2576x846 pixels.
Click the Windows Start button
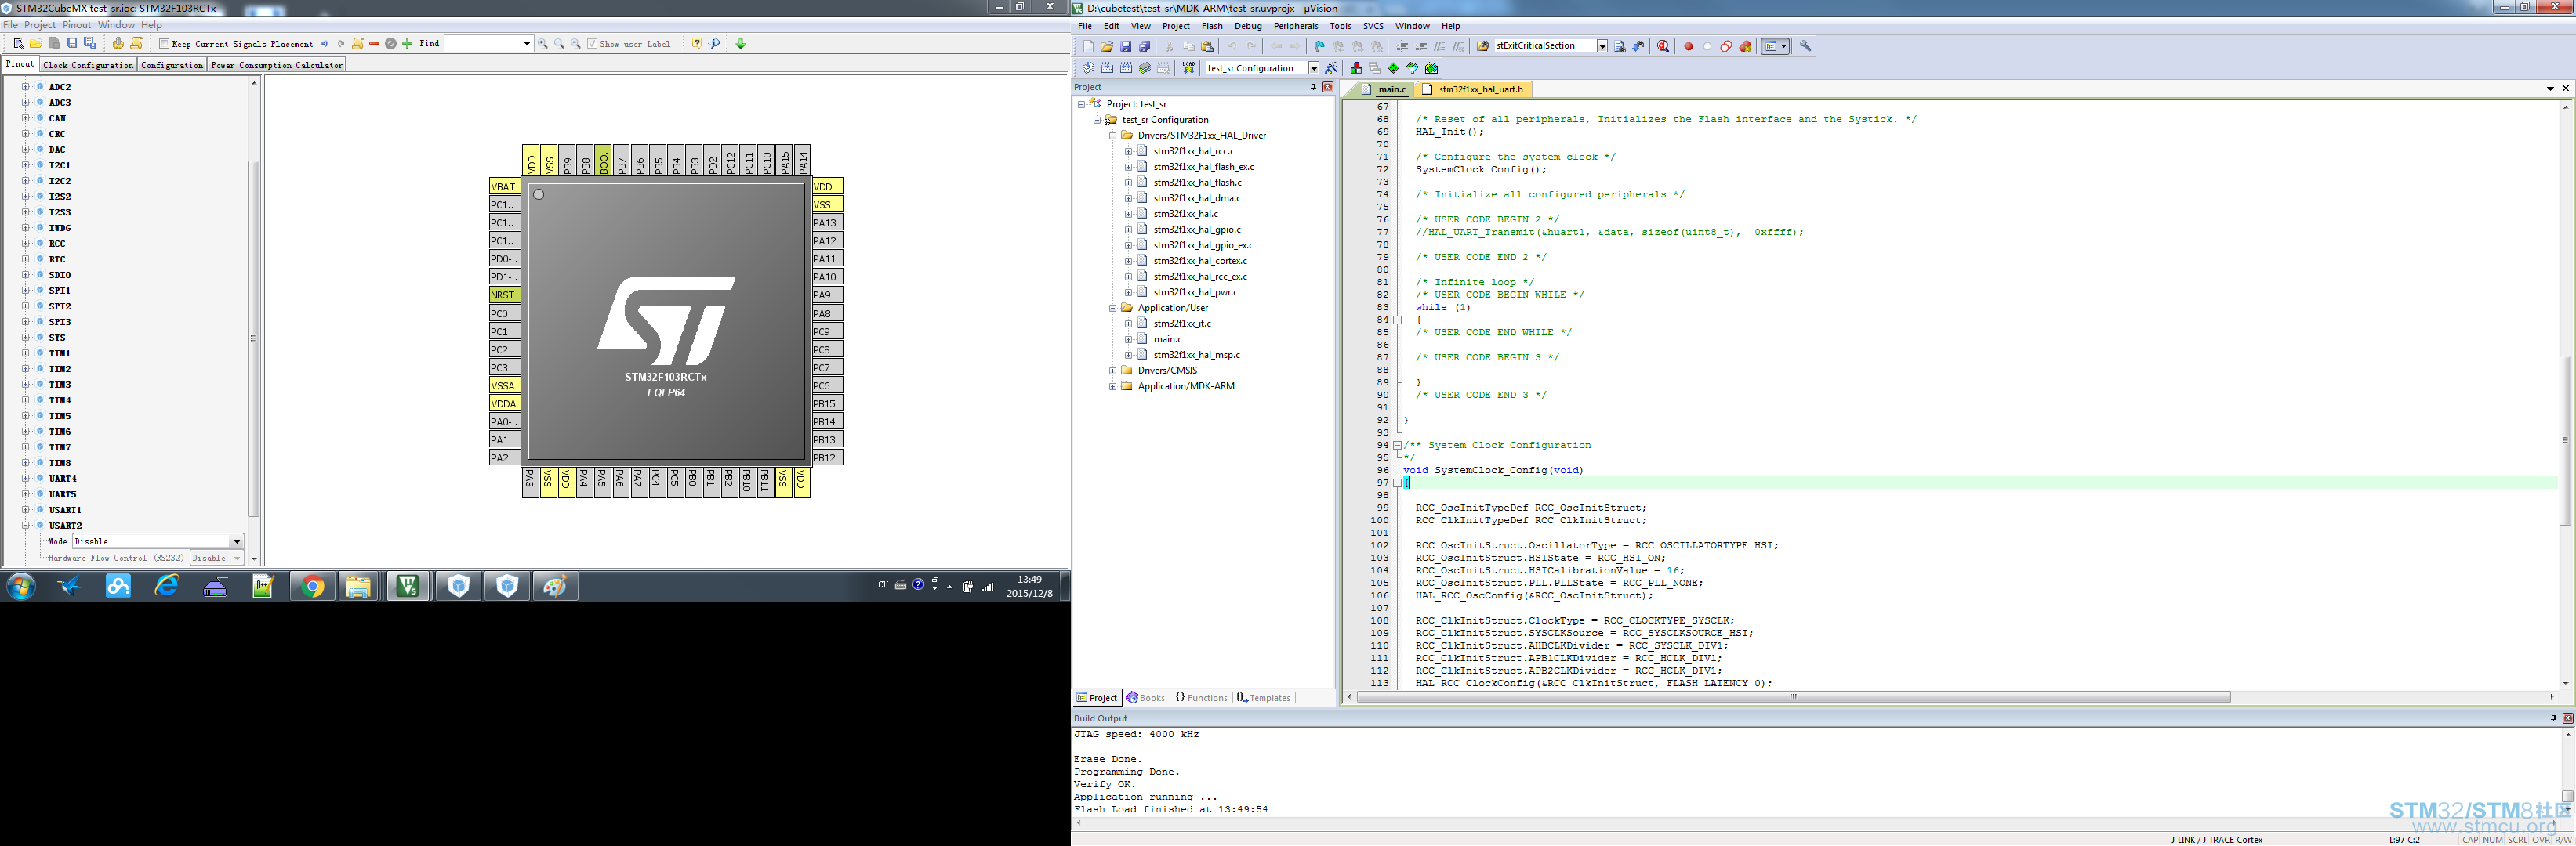click(x=21, y=586)
